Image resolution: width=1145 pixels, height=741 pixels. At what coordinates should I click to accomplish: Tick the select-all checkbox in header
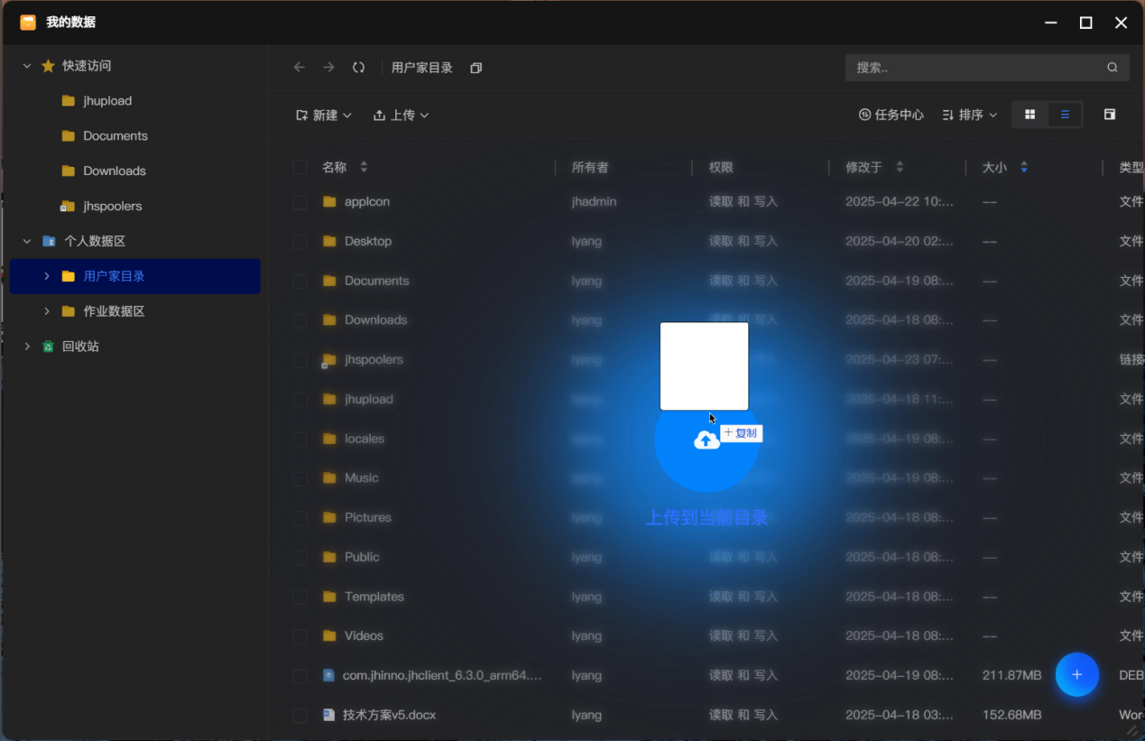[x=300, y=167]
